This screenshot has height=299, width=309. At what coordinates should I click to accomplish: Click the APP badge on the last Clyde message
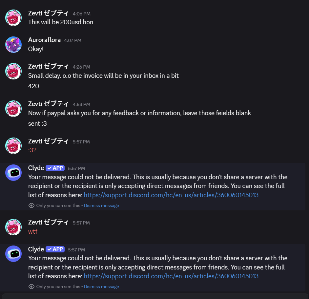coord(55,249)
